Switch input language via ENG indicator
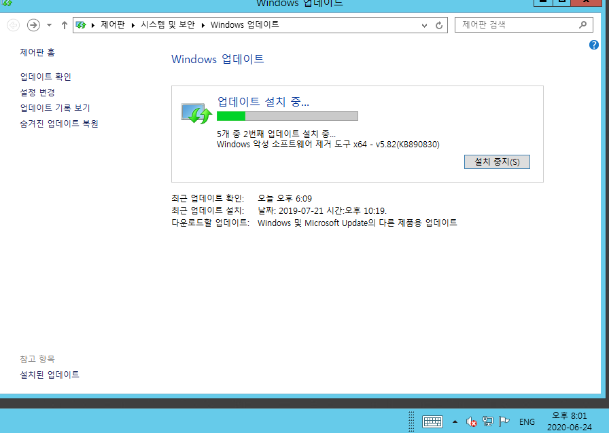The image size is (609, 433). pyautogui.click(x=527, y=421)
